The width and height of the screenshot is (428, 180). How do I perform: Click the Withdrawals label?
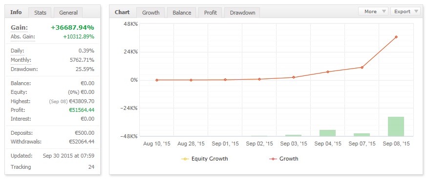coord(26,142)
